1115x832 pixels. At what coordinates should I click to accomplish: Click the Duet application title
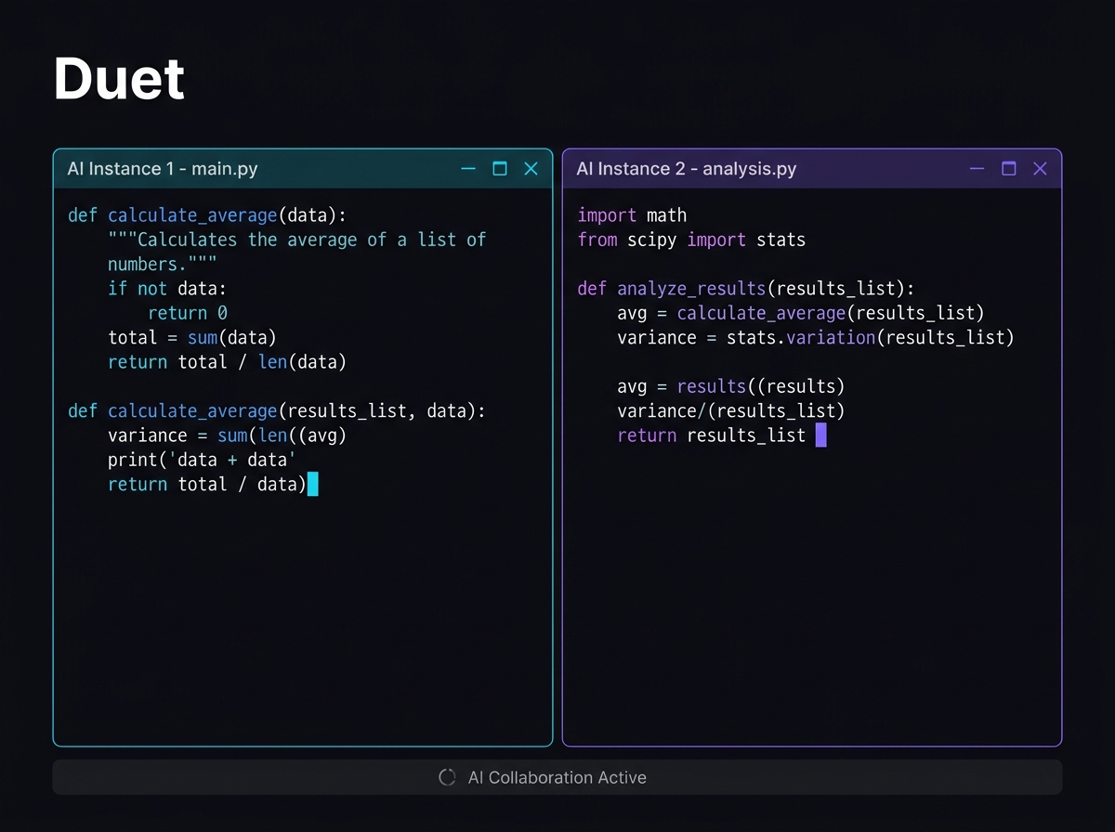pos(119,78)
